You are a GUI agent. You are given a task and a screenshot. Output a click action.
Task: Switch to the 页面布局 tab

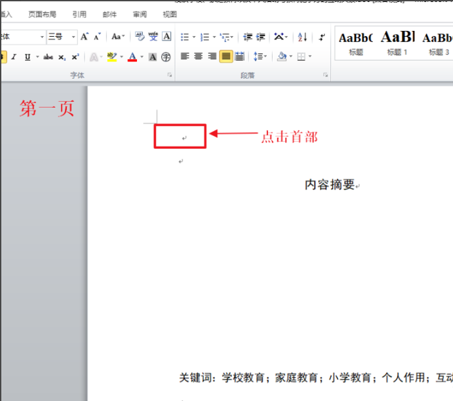pos(42,14)
